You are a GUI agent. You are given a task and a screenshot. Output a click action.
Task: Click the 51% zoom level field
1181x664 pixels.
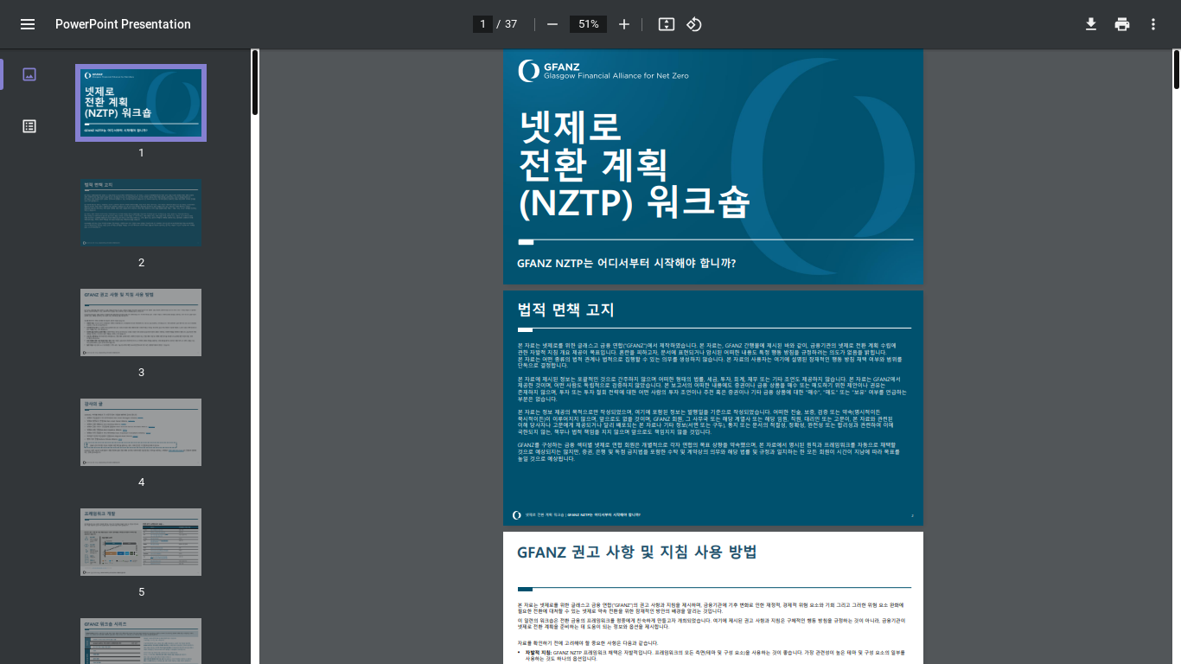(589, 24)
